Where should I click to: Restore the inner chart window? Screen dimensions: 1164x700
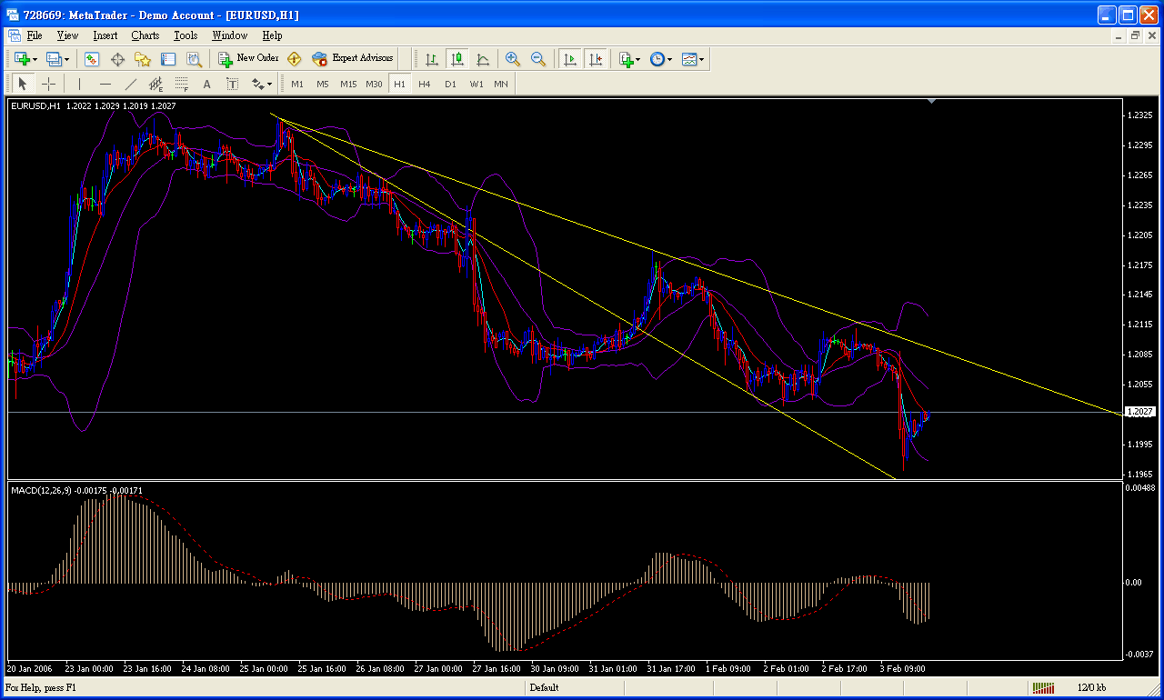(x=1136, y=35)
